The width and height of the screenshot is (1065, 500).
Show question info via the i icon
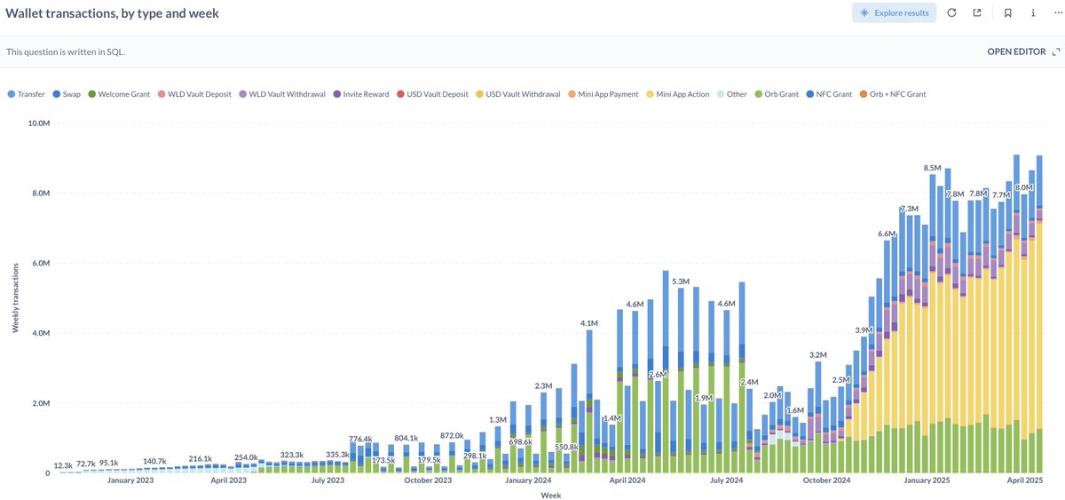tap(1033, 12)
